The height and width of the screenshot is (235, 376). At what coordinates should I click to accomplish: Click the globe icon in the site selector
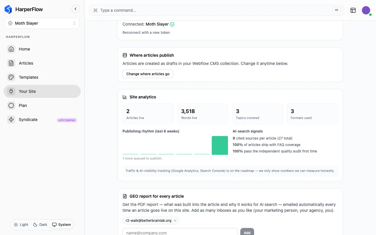click(10, 23)
